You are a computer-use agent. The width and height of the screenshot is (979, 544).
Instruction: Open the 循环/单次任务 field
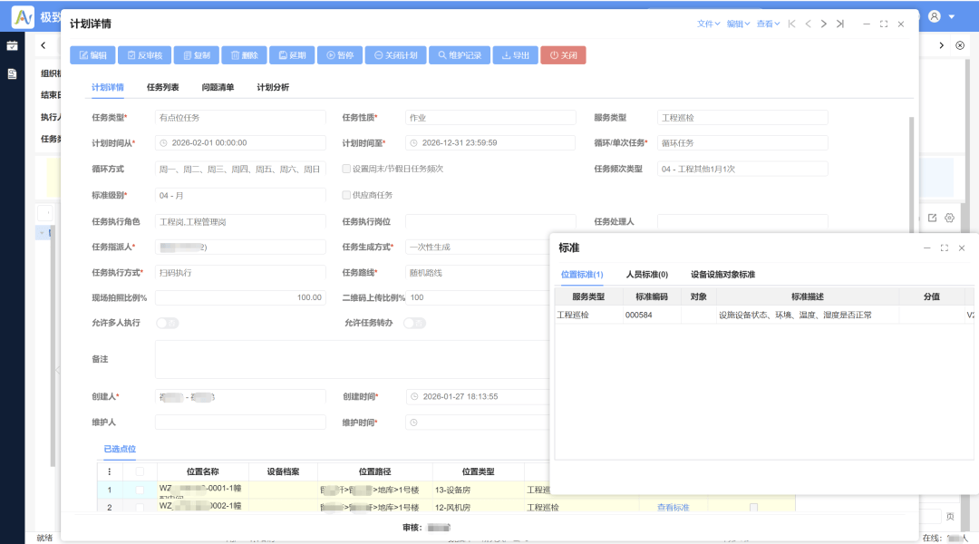click(742, 143)
